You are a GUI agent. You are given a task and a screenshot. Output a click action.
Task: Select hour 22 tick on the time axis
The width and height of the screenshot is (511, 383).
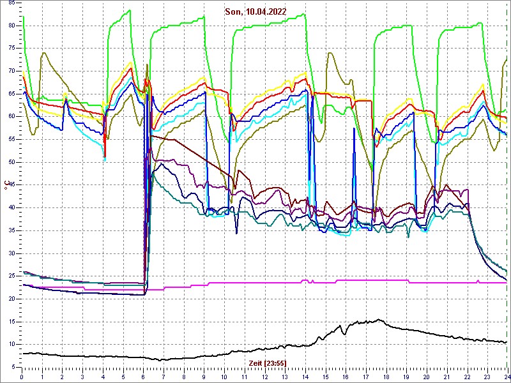[467, 376]
